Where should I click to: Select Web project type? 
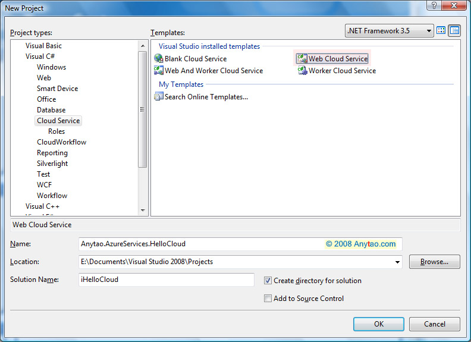tap(44, 78)
